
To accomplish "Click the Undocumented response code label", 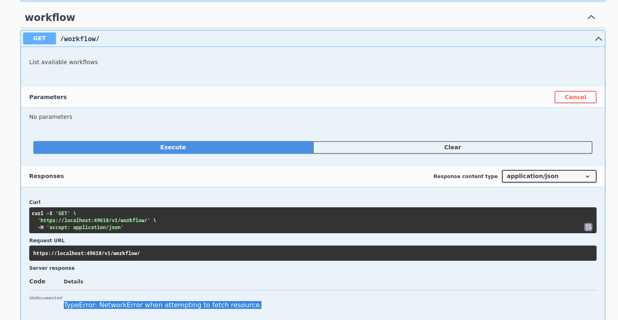I will point(45,298).
